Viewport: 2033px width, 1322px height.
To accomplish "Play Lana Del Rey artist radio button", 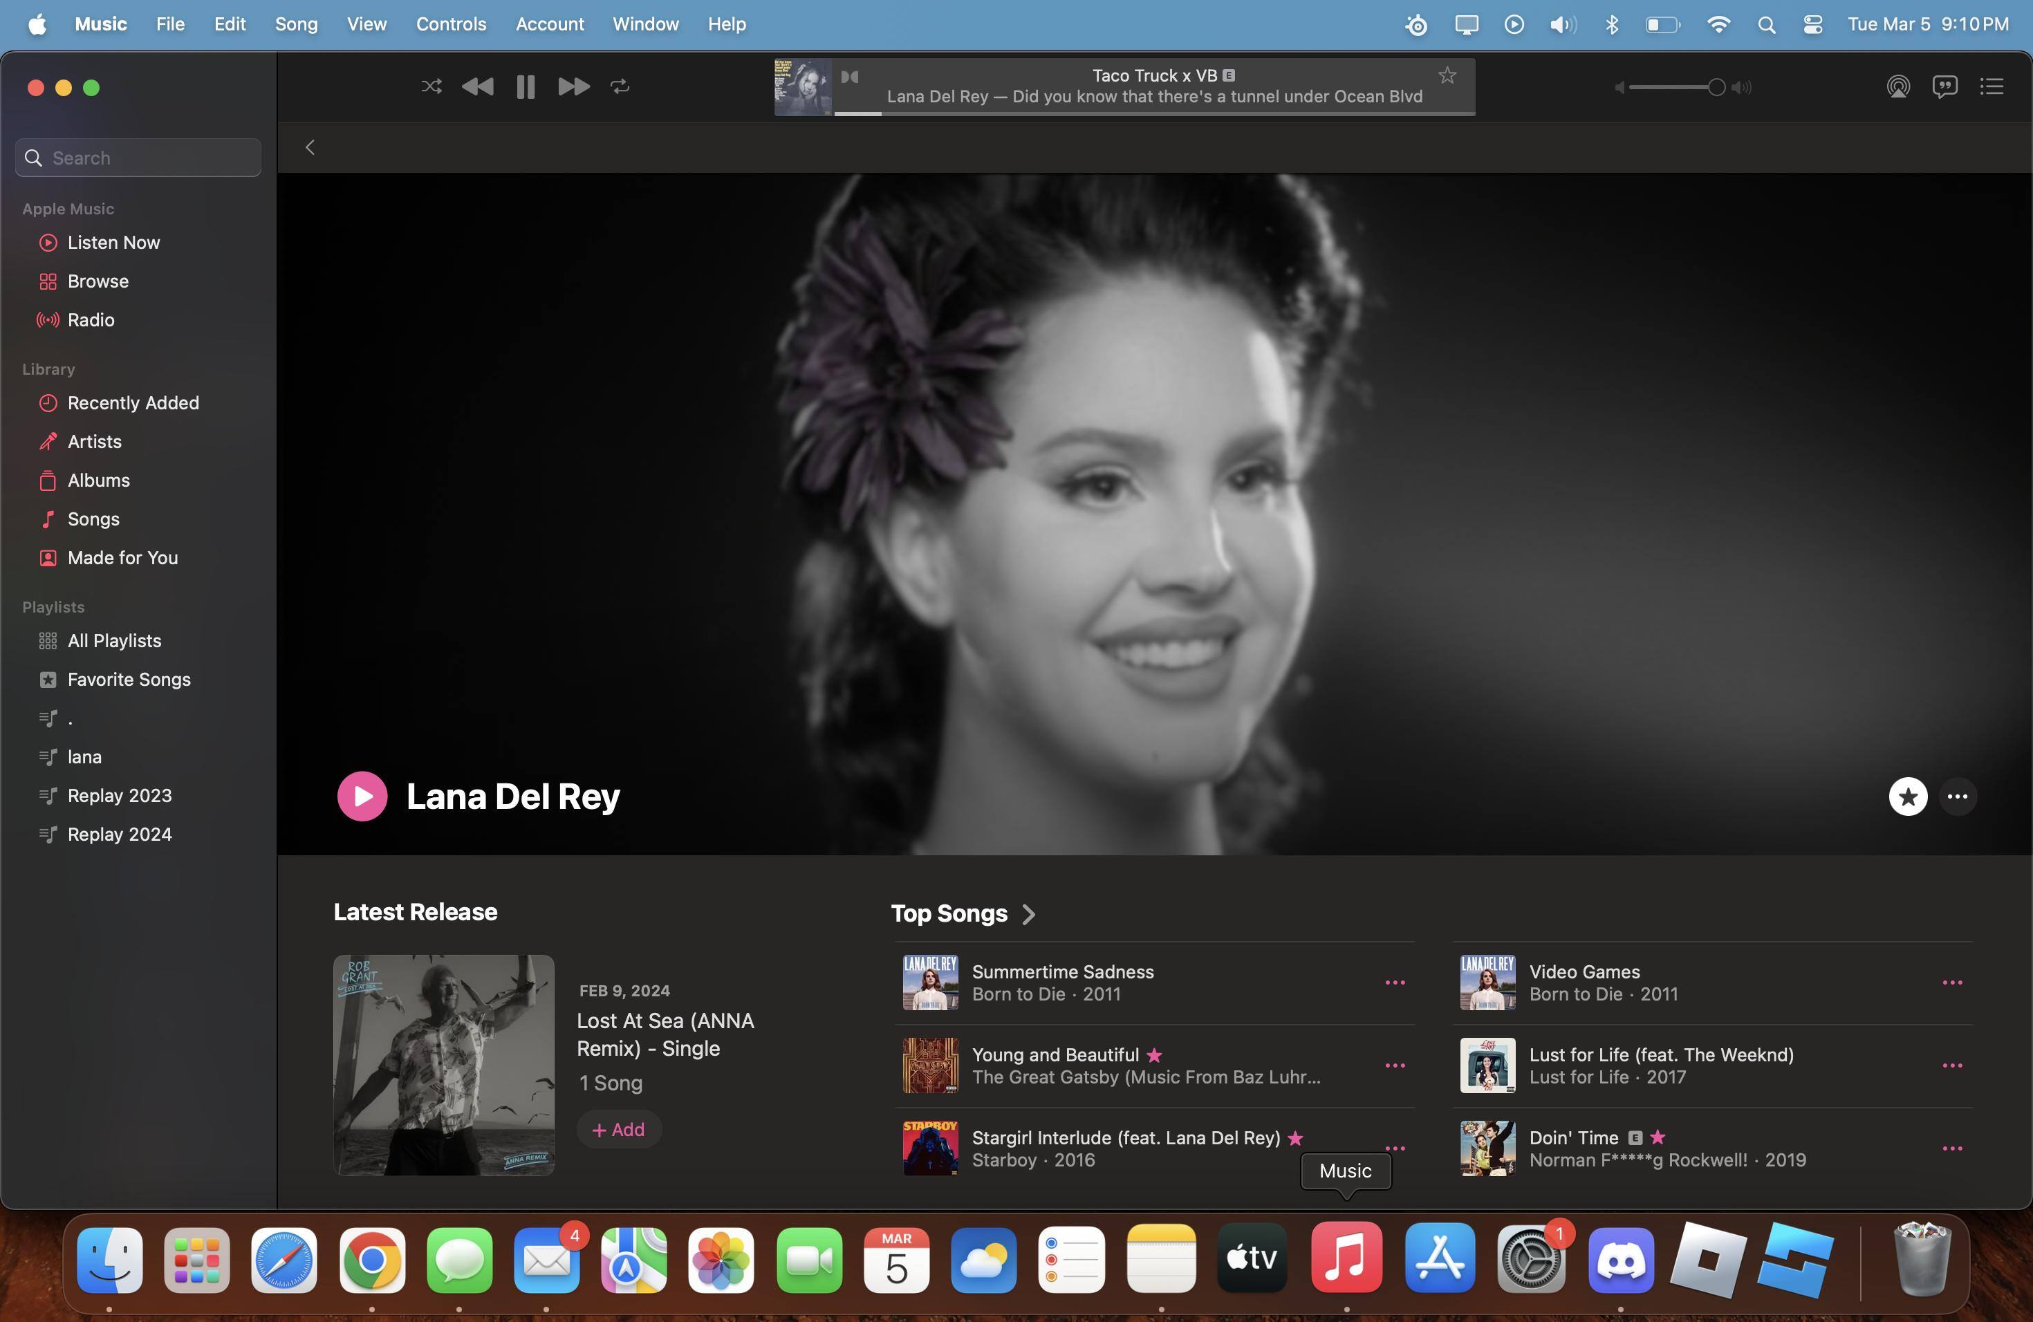I will (362, 796).
